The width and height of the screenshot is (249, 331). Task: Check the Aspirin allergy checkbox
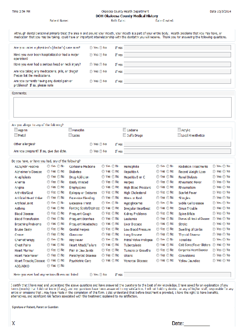16,130
